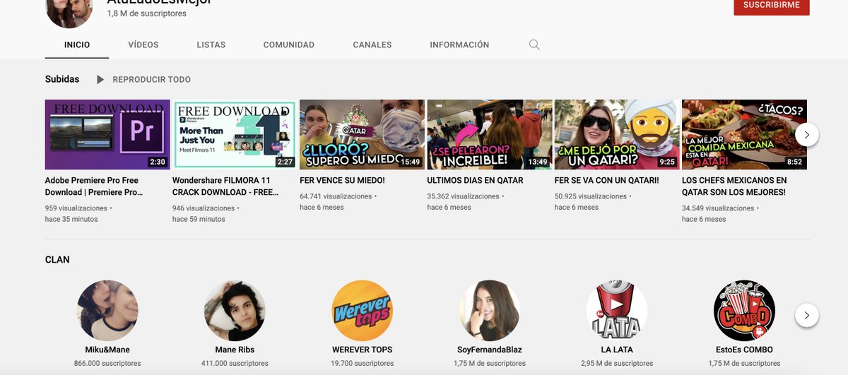Click the 2:27 duration badge
The image size is (848, 375).
pyautogui.click(x=285, y=162)
